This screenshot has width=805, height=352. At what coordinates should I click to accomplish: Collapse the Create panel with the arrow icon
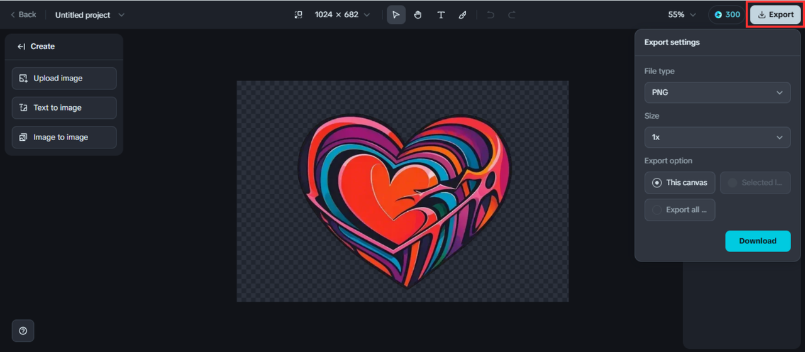pyautogui.click(x=21, y=47)
